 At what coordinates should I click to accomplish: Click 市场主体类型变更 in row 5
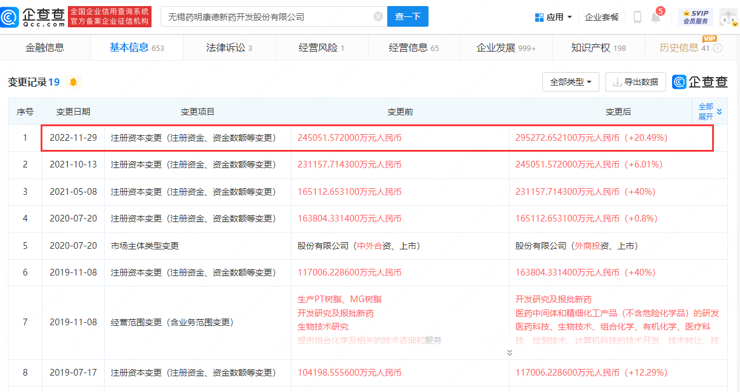pyautogui.click(x=145, y=246)
